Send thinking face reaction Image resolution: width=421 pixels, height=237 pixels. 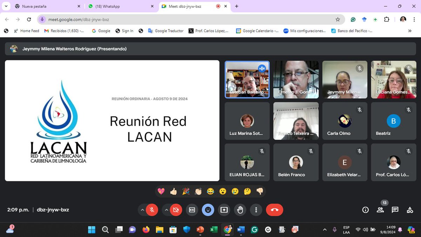coord(247,191)
